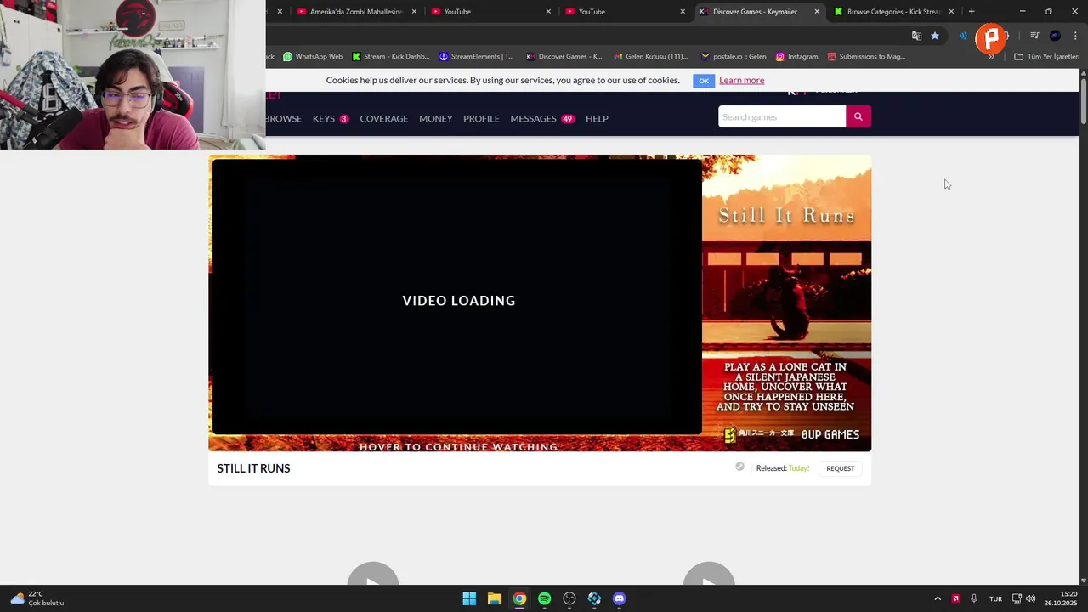This screenshot has height=612, width=1088.
Task: Open File Explorer from taskbar
Action: click(x=494, y=598)
